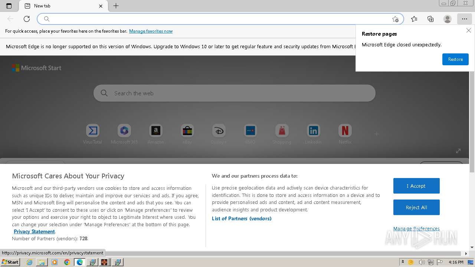Launch Google Chrome from taskbar
The height and width of the screenshot is (267, 475).
(x=67, y=262)
